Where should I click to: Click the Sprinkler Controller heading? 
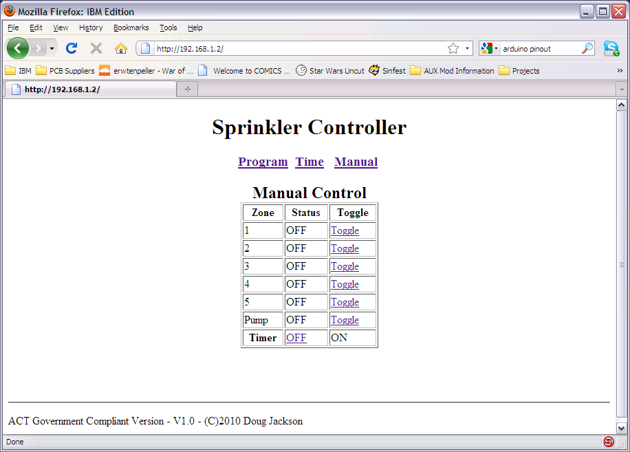309,127
